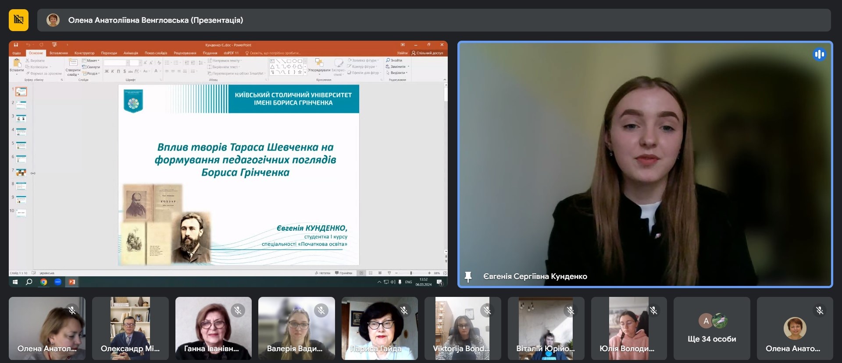Click the Windows taskbar search icon

(29, 282)
